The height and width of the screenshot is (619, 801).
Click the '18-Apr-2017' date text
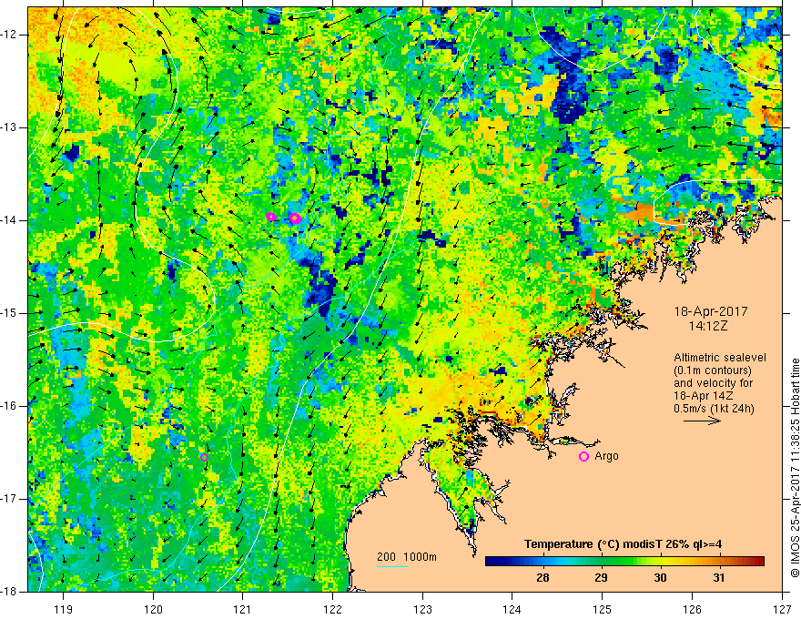click(x=711, y=311)
